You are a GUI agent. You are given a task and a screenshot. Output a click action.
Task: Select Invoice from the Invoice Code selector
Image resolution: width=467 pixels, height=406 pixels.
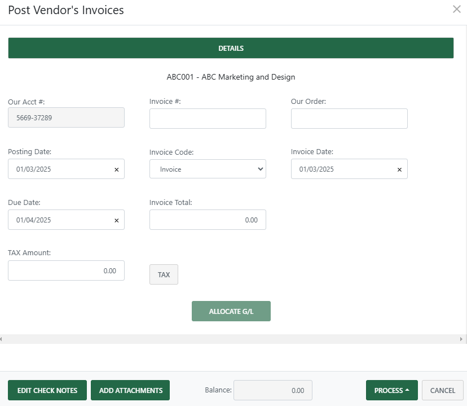pos(208,169)
